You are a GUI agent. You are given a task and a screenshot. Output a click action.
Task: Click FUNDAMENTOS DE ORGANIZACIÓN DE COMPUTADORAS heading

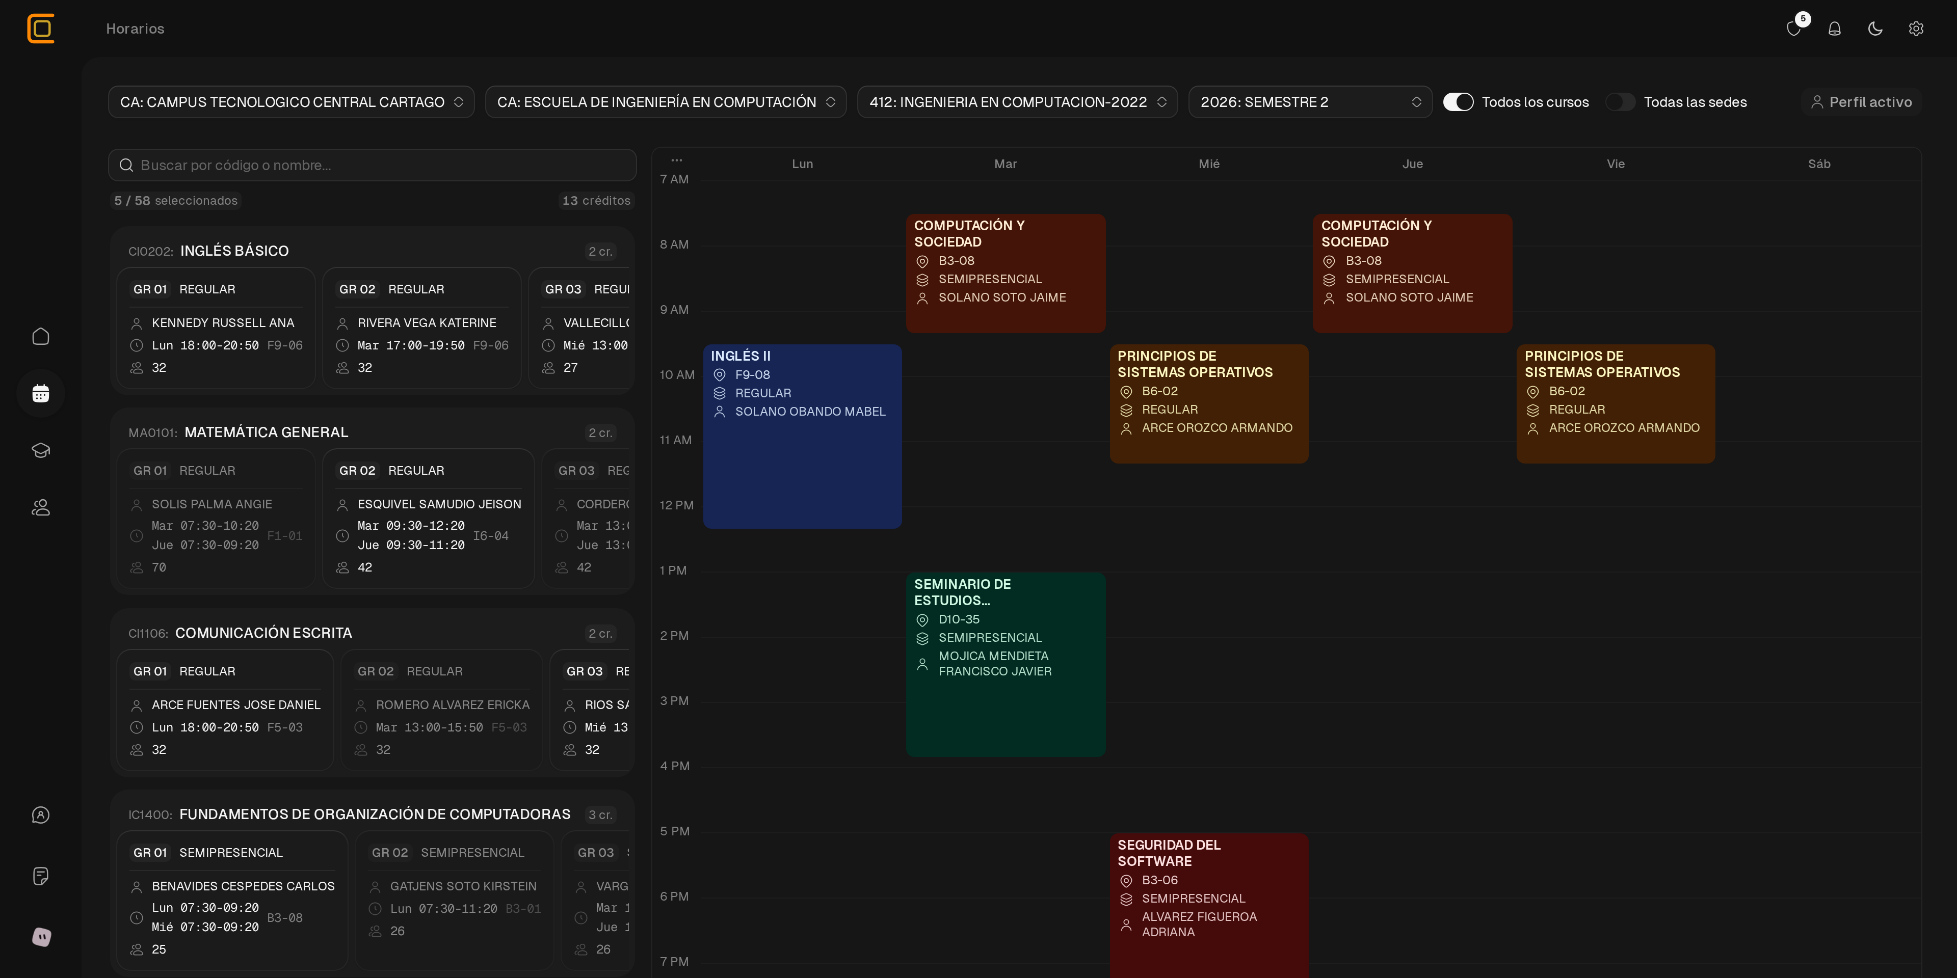375,815
